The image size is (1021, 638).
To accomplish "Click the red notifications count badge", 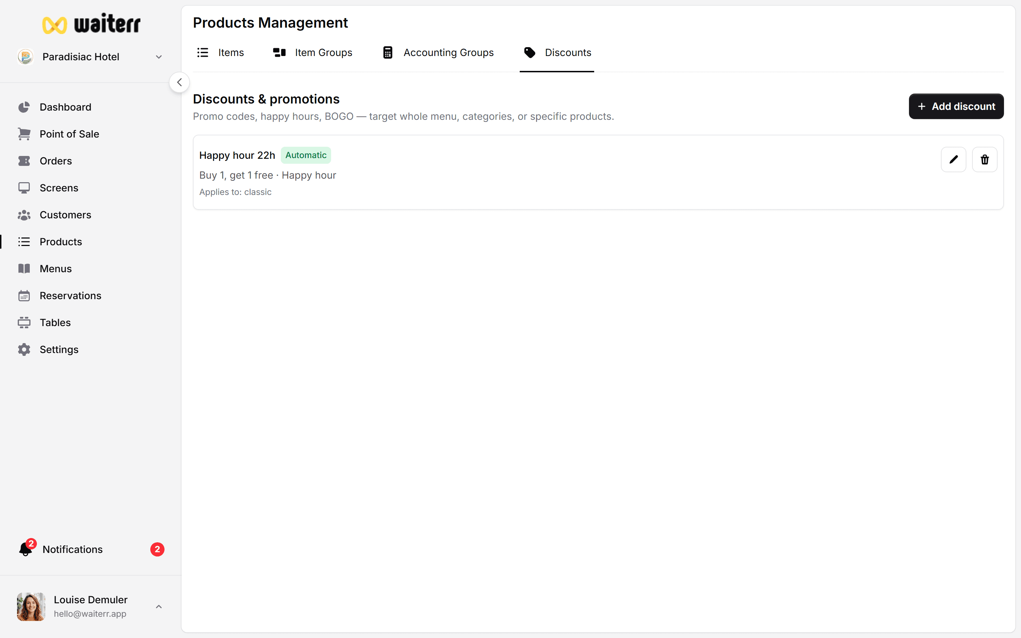I will (157, 549).
